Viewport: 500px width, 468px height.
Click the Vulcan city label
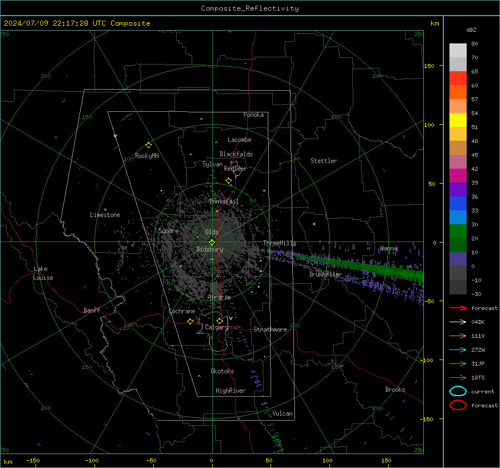(x=282, y=413)
